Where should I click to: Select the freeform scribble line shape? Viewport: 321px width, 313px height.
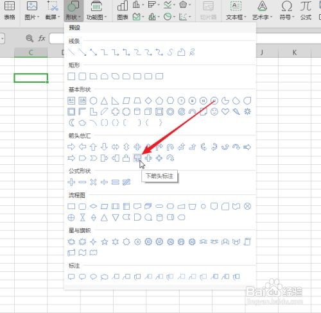pos(192,52)
